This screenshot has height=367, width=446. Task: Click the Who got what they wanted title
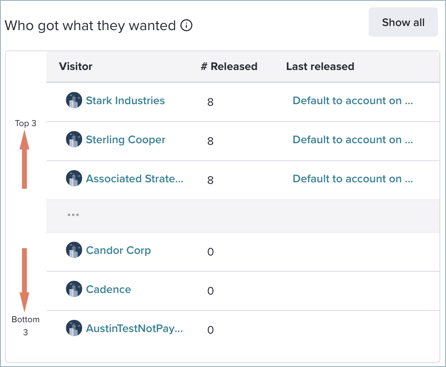click(x=90, y=26)
